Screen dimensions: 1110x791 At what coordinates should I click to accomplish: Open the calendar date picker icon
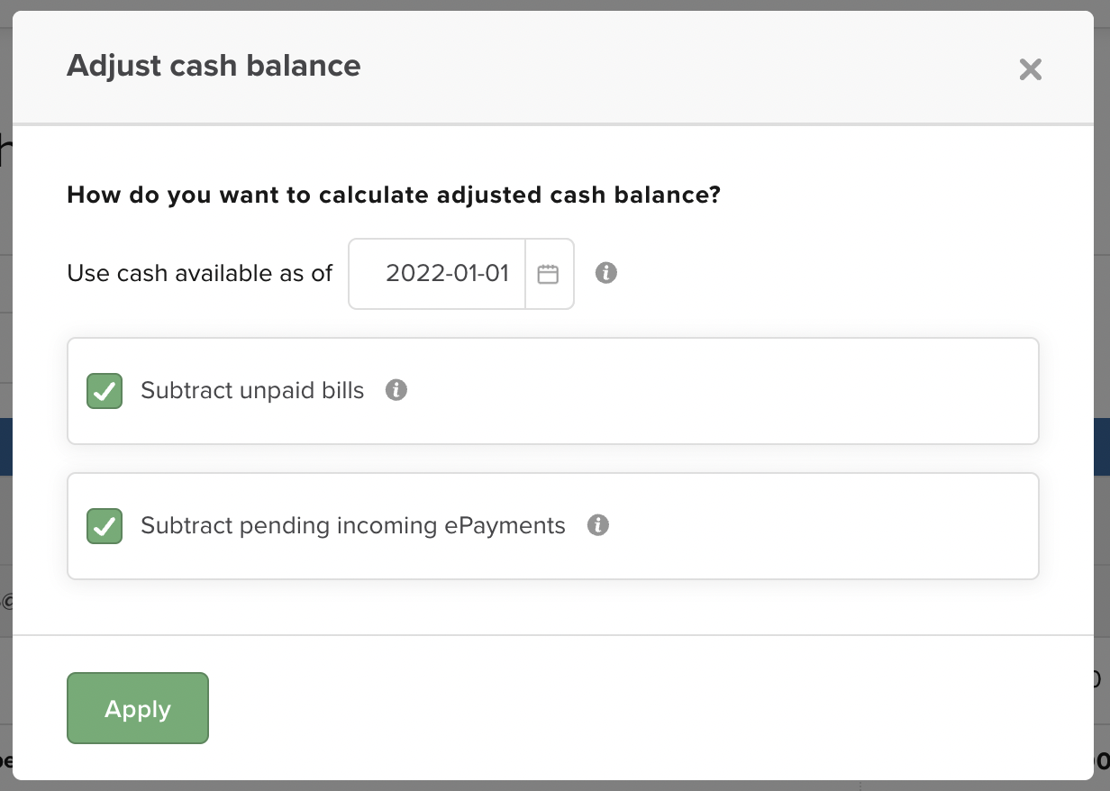[x=549, y=274]
